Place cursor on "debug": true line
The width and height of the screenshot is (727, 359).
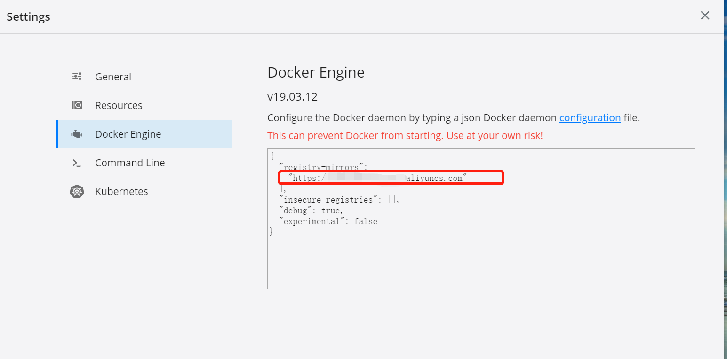pos(311,211)
